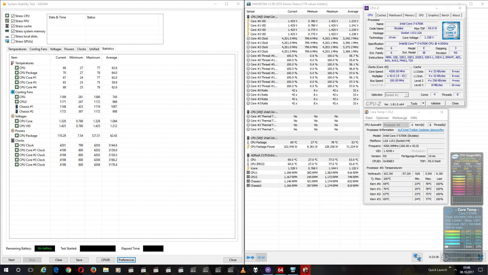Open Optionen menu in Core Temp
This screenshot has height=275, width=488.
382,118
